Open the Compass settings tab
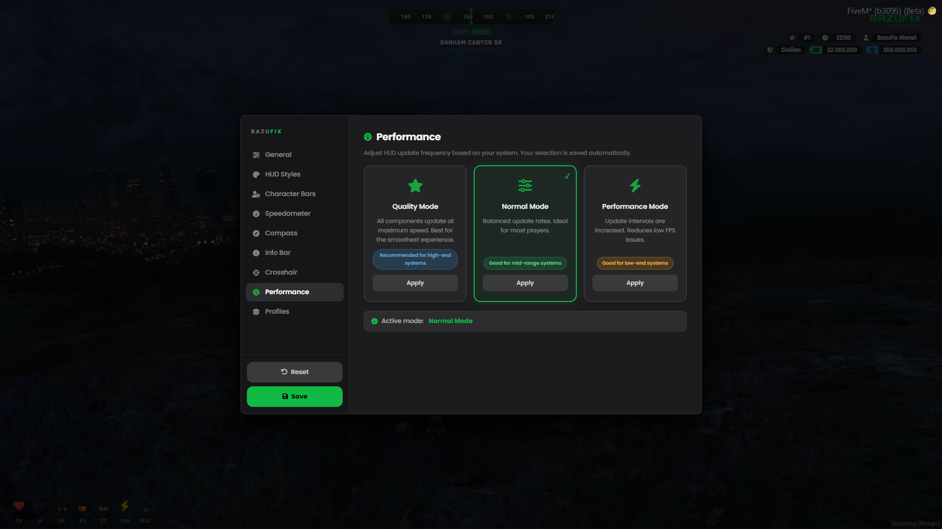This screenshot has height=529, width=942. (295, 233)
